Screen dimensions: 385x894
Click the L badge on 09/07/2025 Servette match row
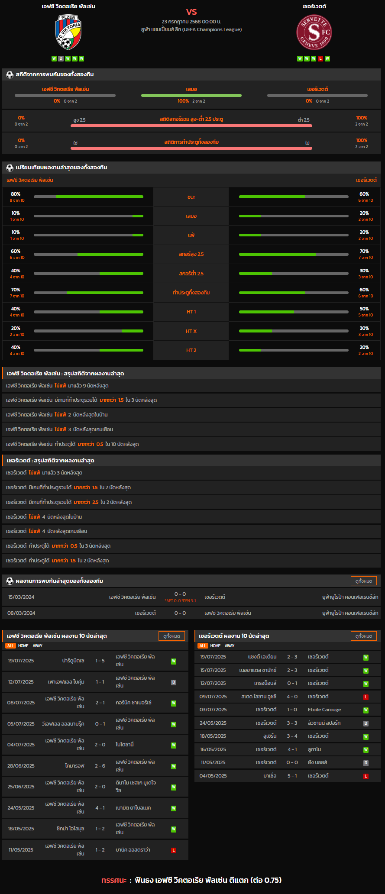(x=366, y=697)
